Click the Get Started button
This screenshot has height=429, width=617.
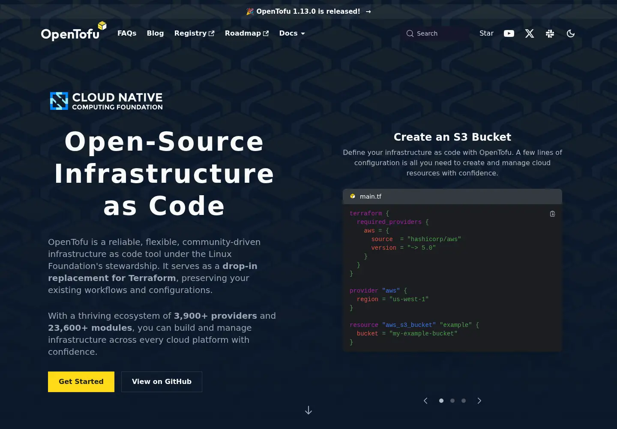[81, 382]
